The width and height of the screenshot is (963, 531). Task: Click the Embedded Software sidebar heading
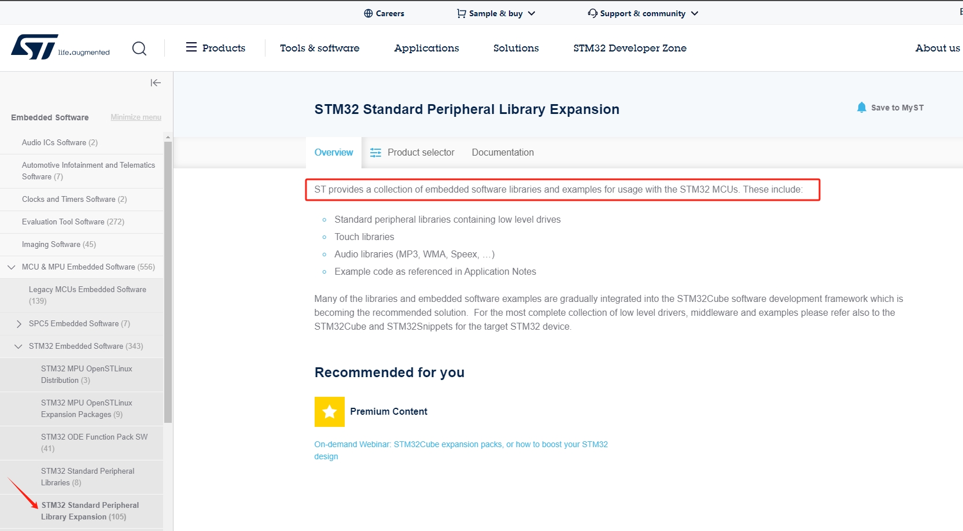pyautogui.click(x=50, y=117)
